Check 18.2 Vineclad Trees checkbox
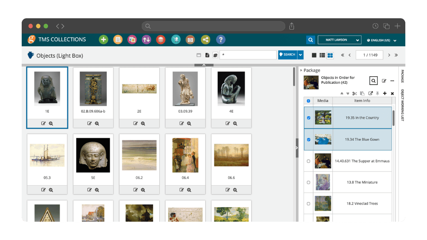The image size is (427, 240). (x=309, y=203)
